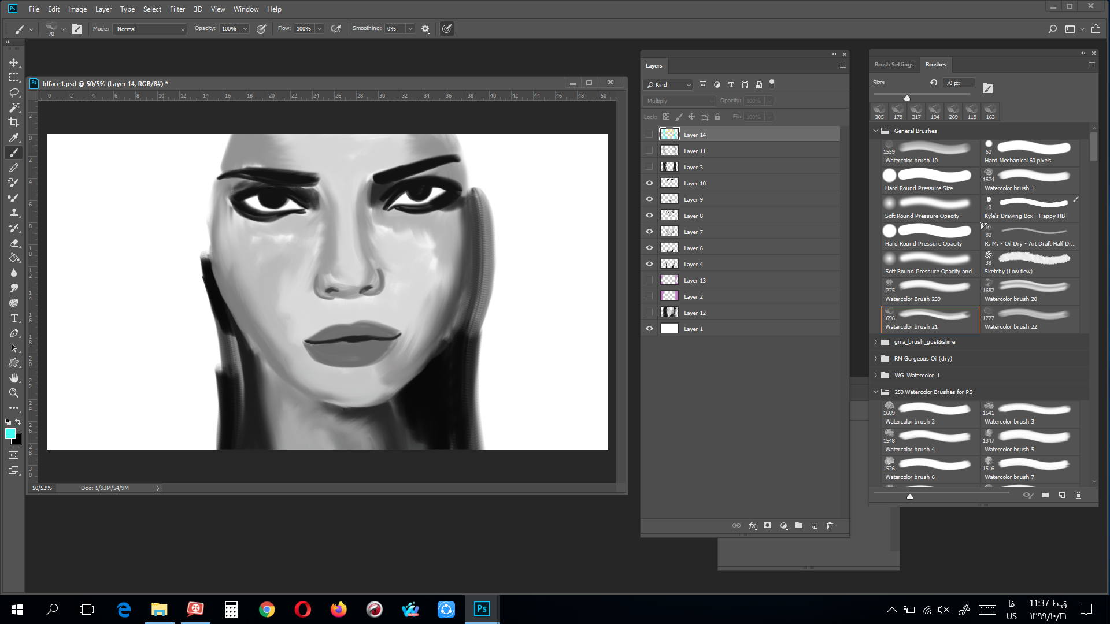1110x624 pixels.
Task: Select the Crop tool
Action: (14, 122)
